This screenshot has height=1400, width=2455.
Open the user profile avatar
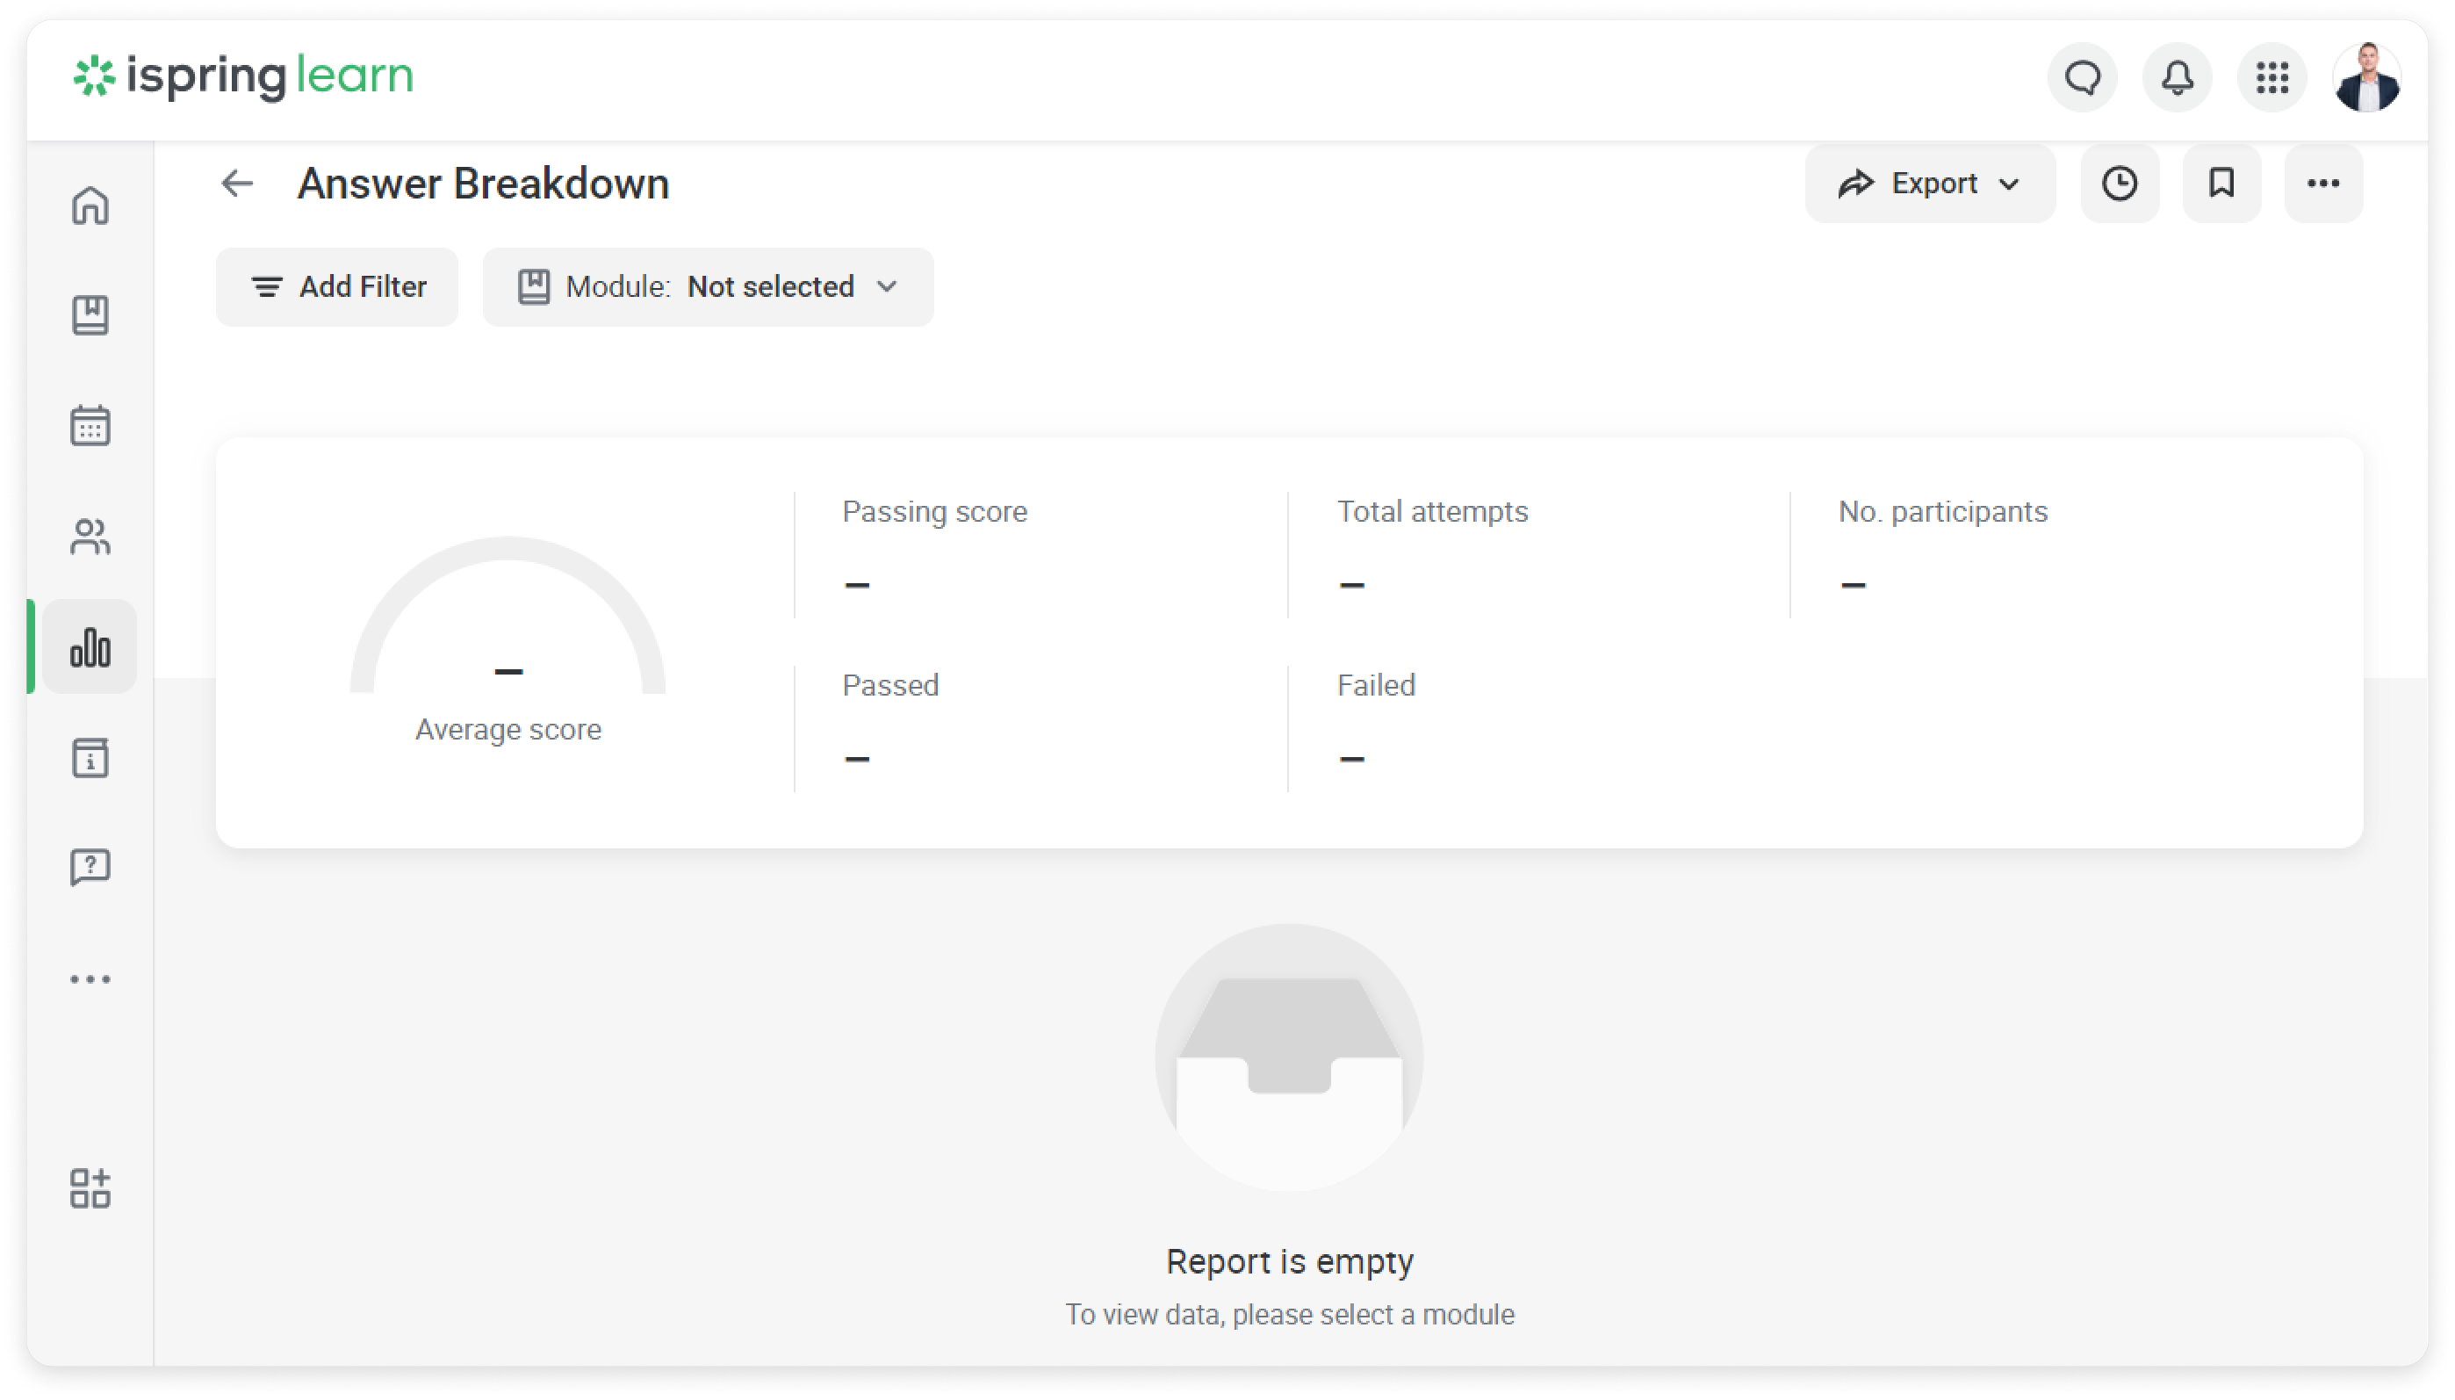2366,78
